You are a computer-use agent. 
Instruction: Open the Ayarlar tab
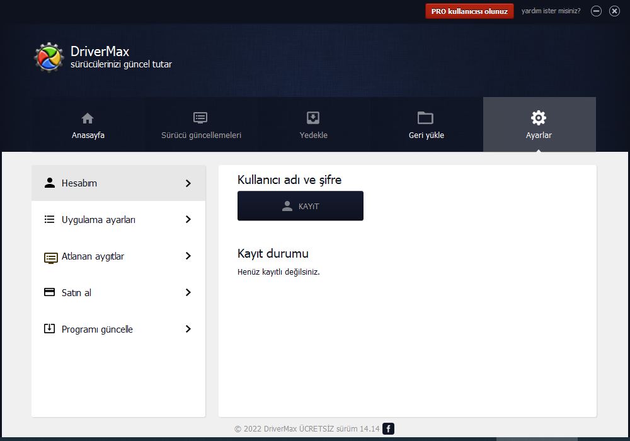coord(539,124)
